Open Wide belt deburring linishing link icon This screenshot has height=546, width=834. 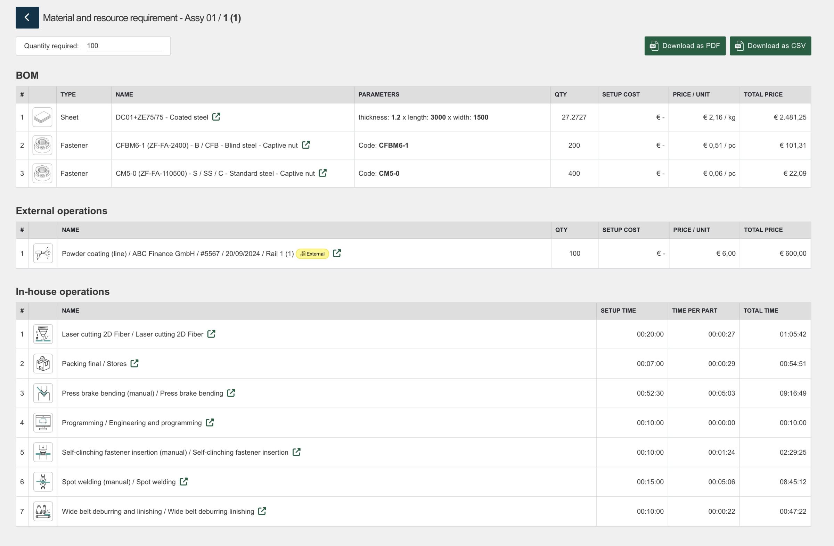(262, 511)
